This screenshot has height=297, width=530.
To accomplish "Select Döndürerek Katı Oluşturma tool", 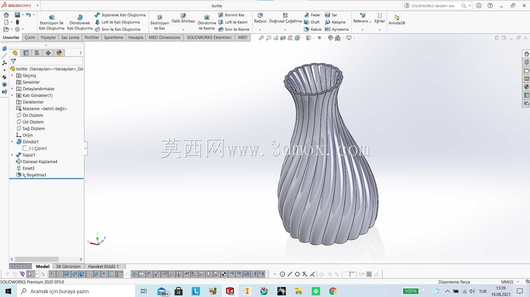I will click(80, 22).
